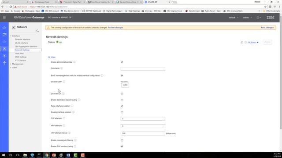282x158 pixels.
Task: Select NTP Service in tree
Action: [x=20, y=61]
